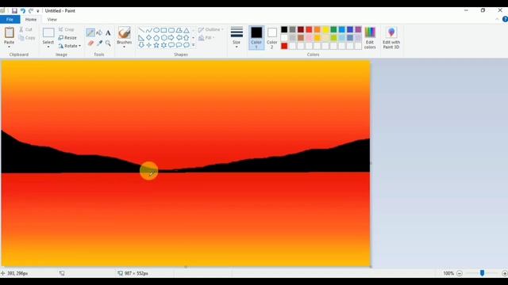Screen dimensions: 508x285
Task: Click the Redo arrow icon
Action: click(31, 10)
